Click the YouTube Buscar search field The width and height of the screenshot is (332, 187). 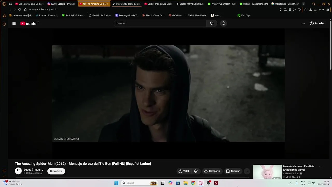click(160, 23)
